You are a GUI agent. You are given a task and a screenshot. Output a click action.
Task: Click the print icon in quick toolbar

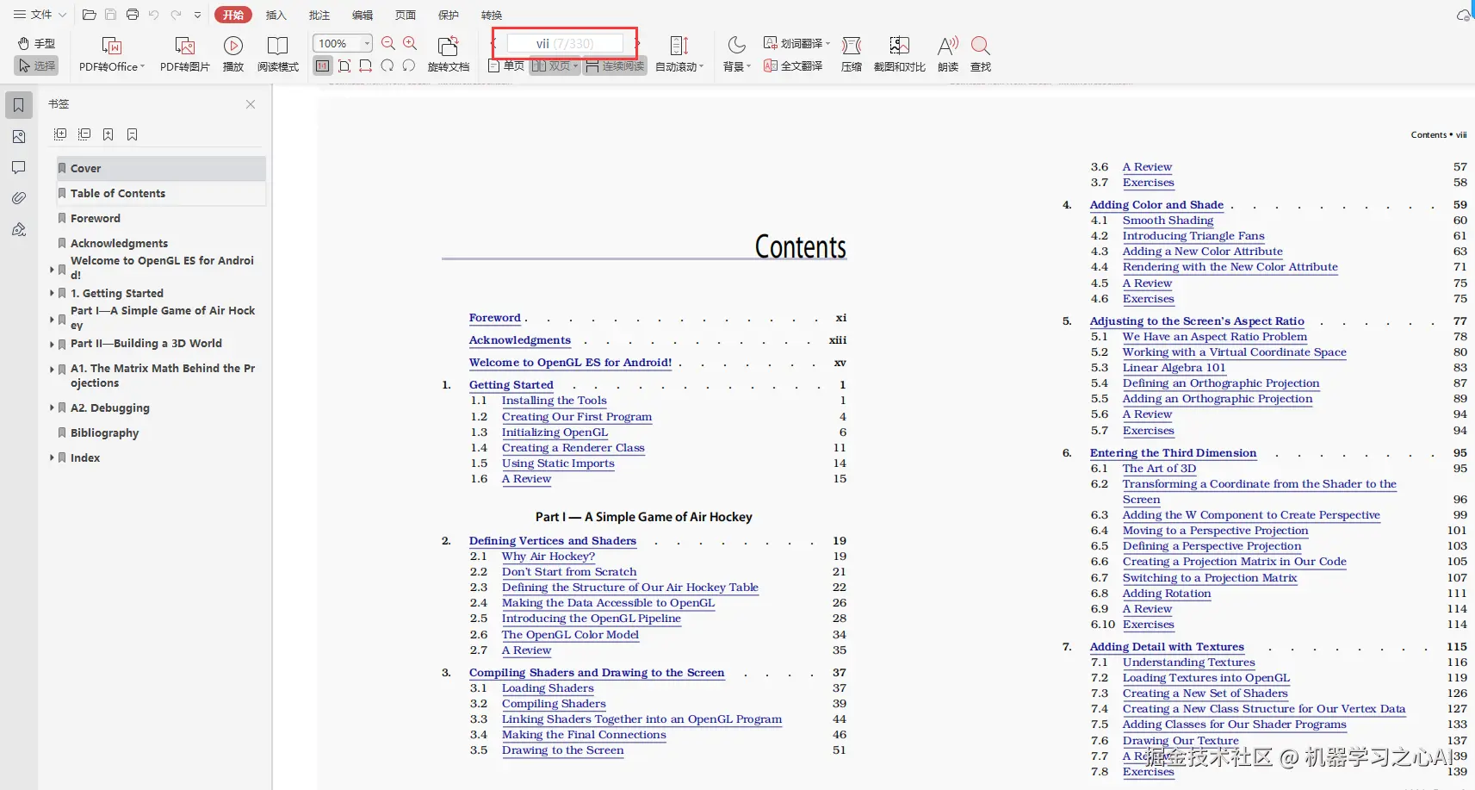click(x=133, y=15)
